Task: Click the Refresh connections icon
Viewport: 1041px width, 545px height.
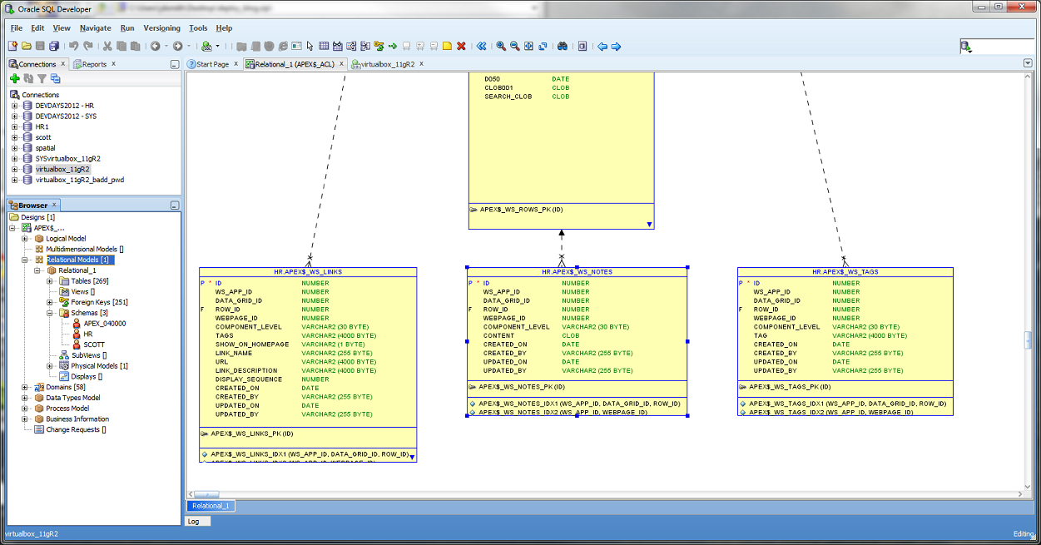Action: (28, 78)
